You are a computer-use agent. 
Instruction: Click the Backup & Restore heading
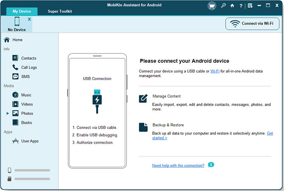coord(168,125)
